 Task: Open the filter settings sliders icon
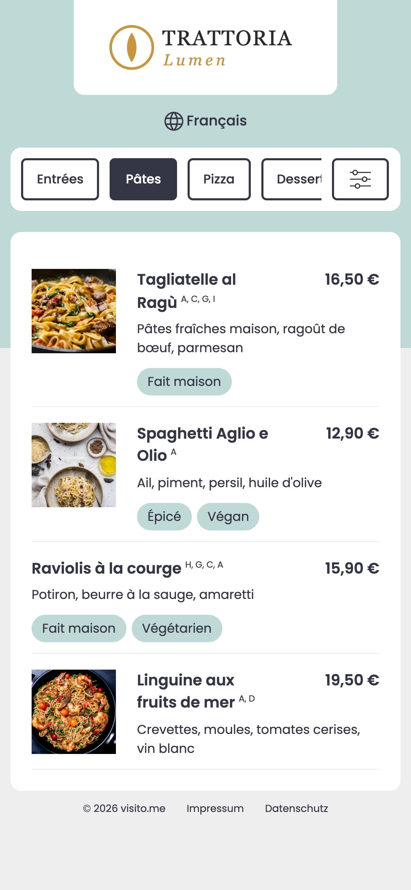click(x=360, y=179)
